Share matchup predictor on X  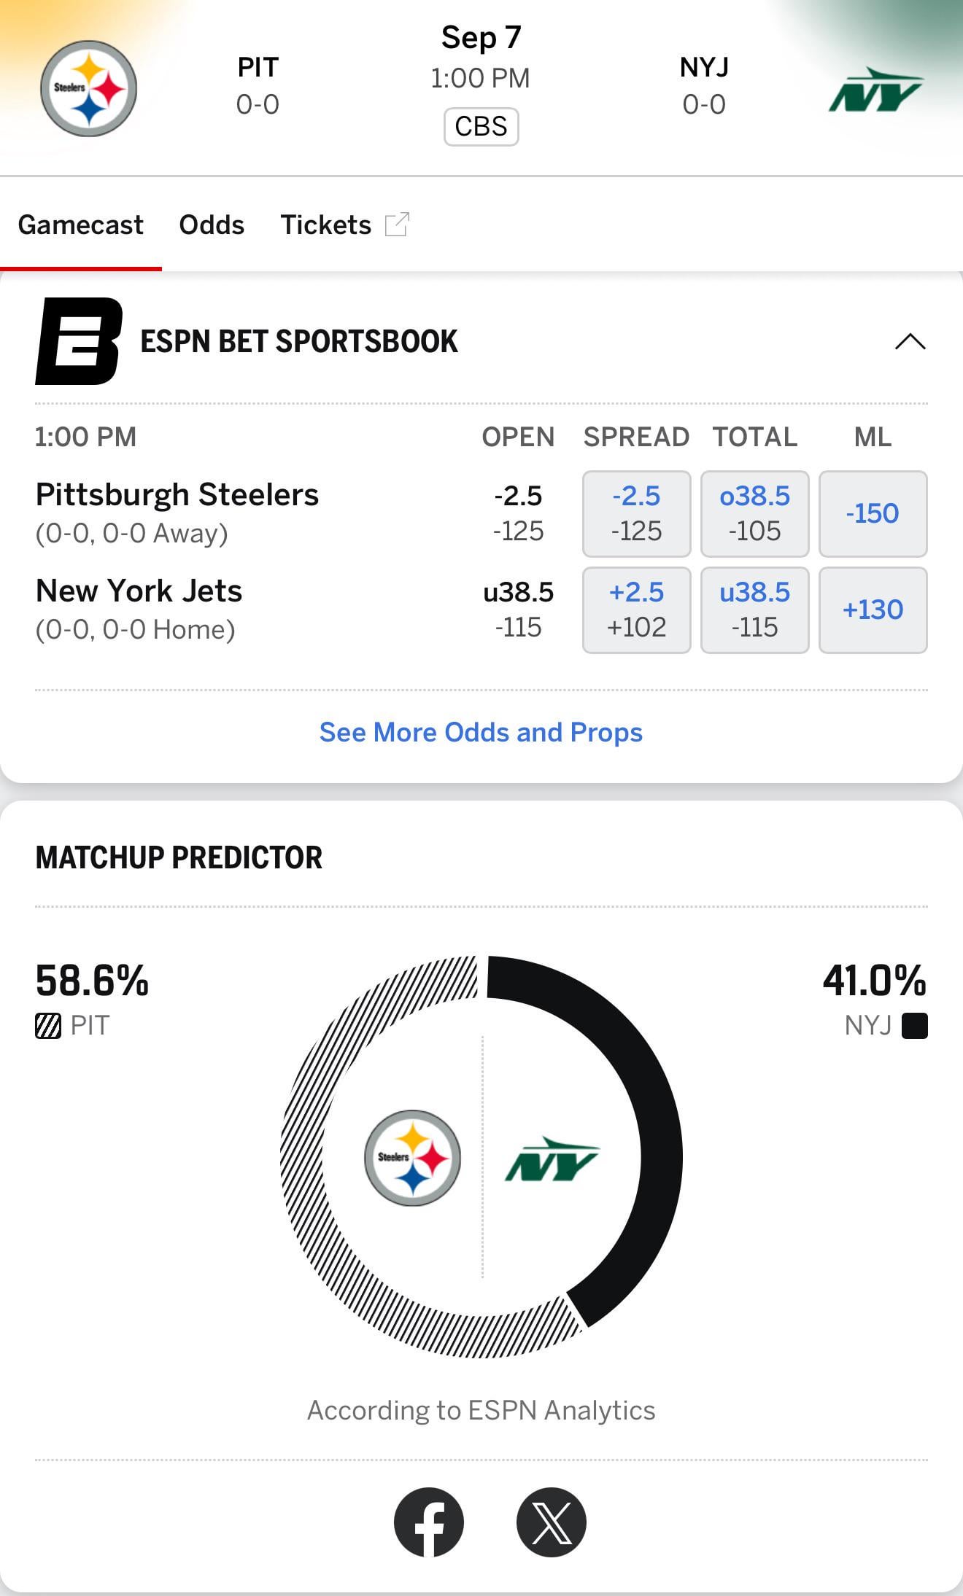(x=552, y=1522)
